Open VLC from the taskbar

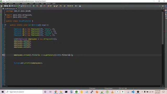[112, 92]
